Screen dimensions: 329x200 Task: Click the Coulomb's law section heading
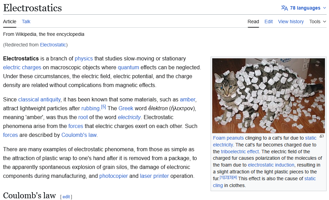tap(30, 196)
